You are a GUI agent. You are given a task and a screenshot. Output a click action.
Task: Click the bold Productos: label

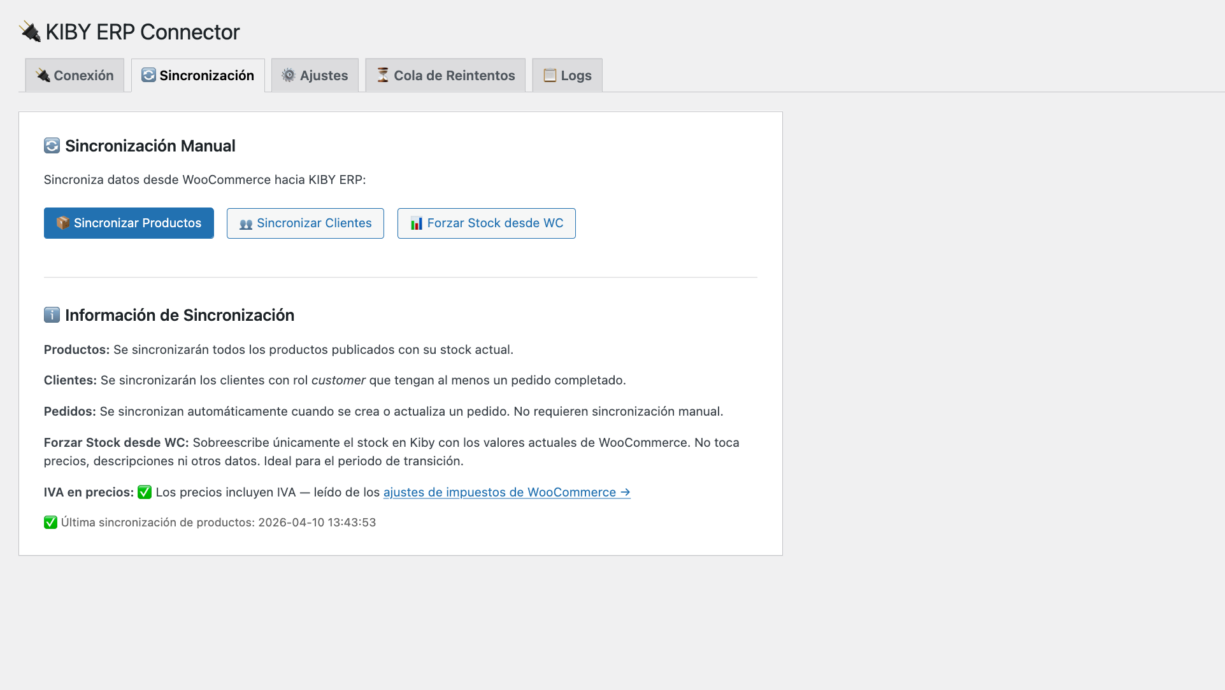coord(76,349)
